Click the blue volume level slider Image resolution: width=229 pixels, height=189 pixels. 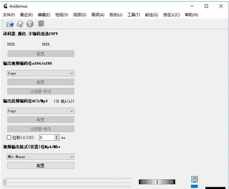194,186
